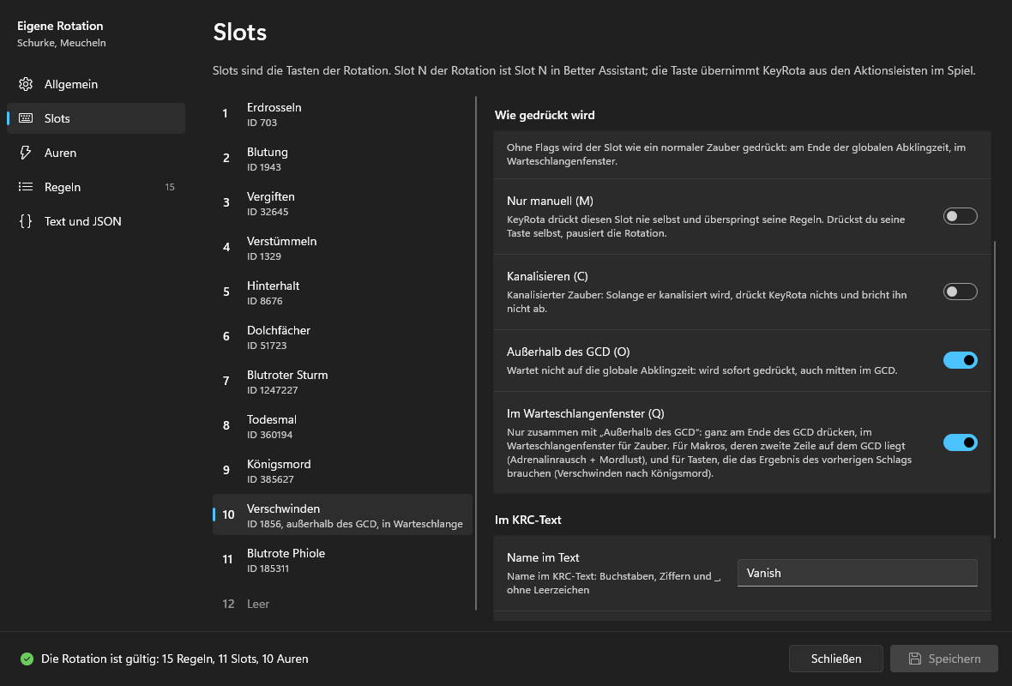Open the Allgemein section

[x=95, y=84]
